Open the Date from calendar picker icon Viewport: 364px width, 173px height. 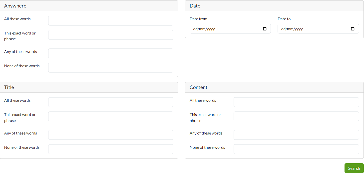click(x=265, y=29)
